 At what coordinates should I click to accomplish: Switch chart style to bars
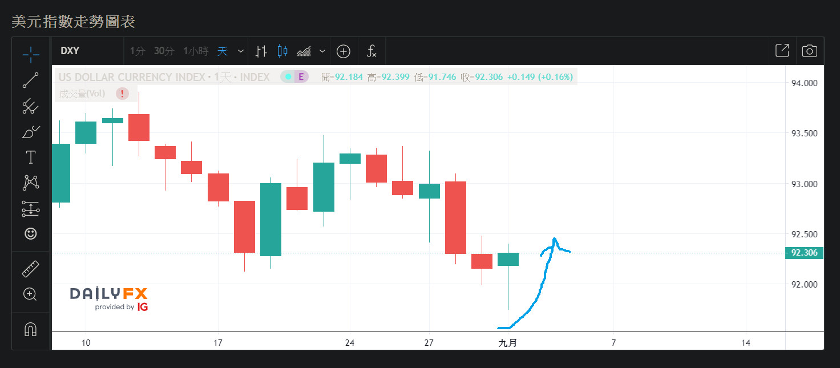coord(261,51)
